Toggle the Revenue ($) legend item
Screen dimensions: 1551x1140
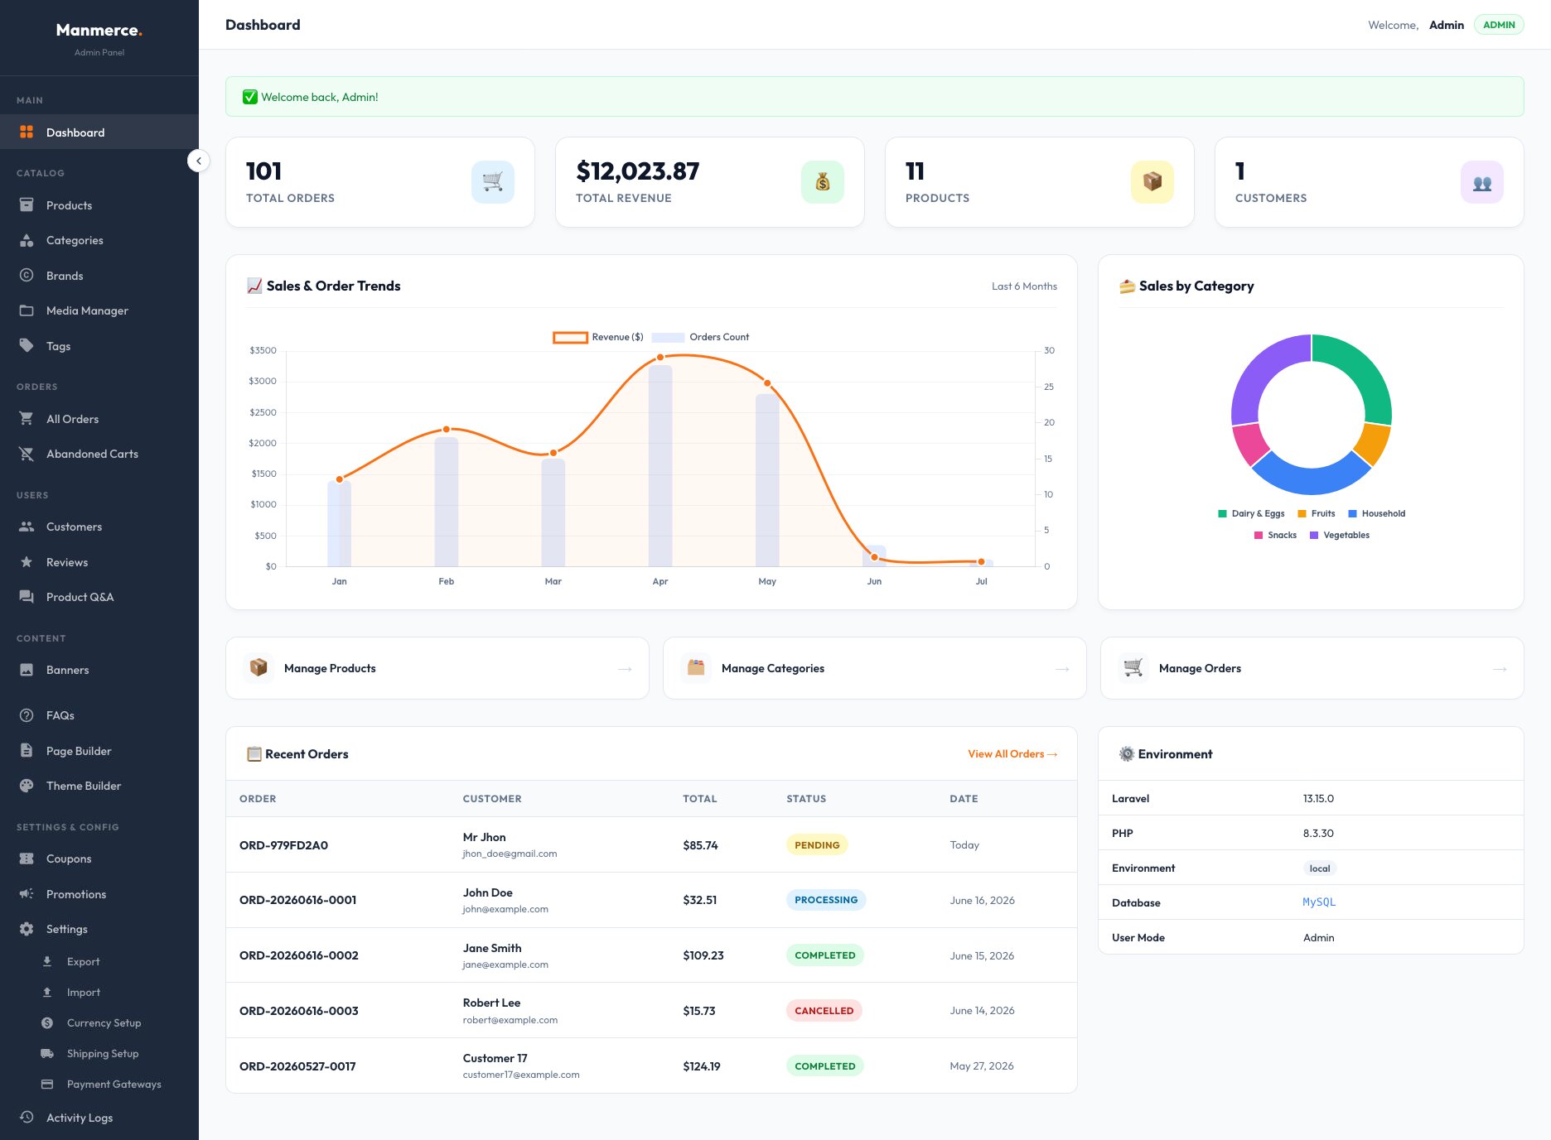(x=598, y=337)
